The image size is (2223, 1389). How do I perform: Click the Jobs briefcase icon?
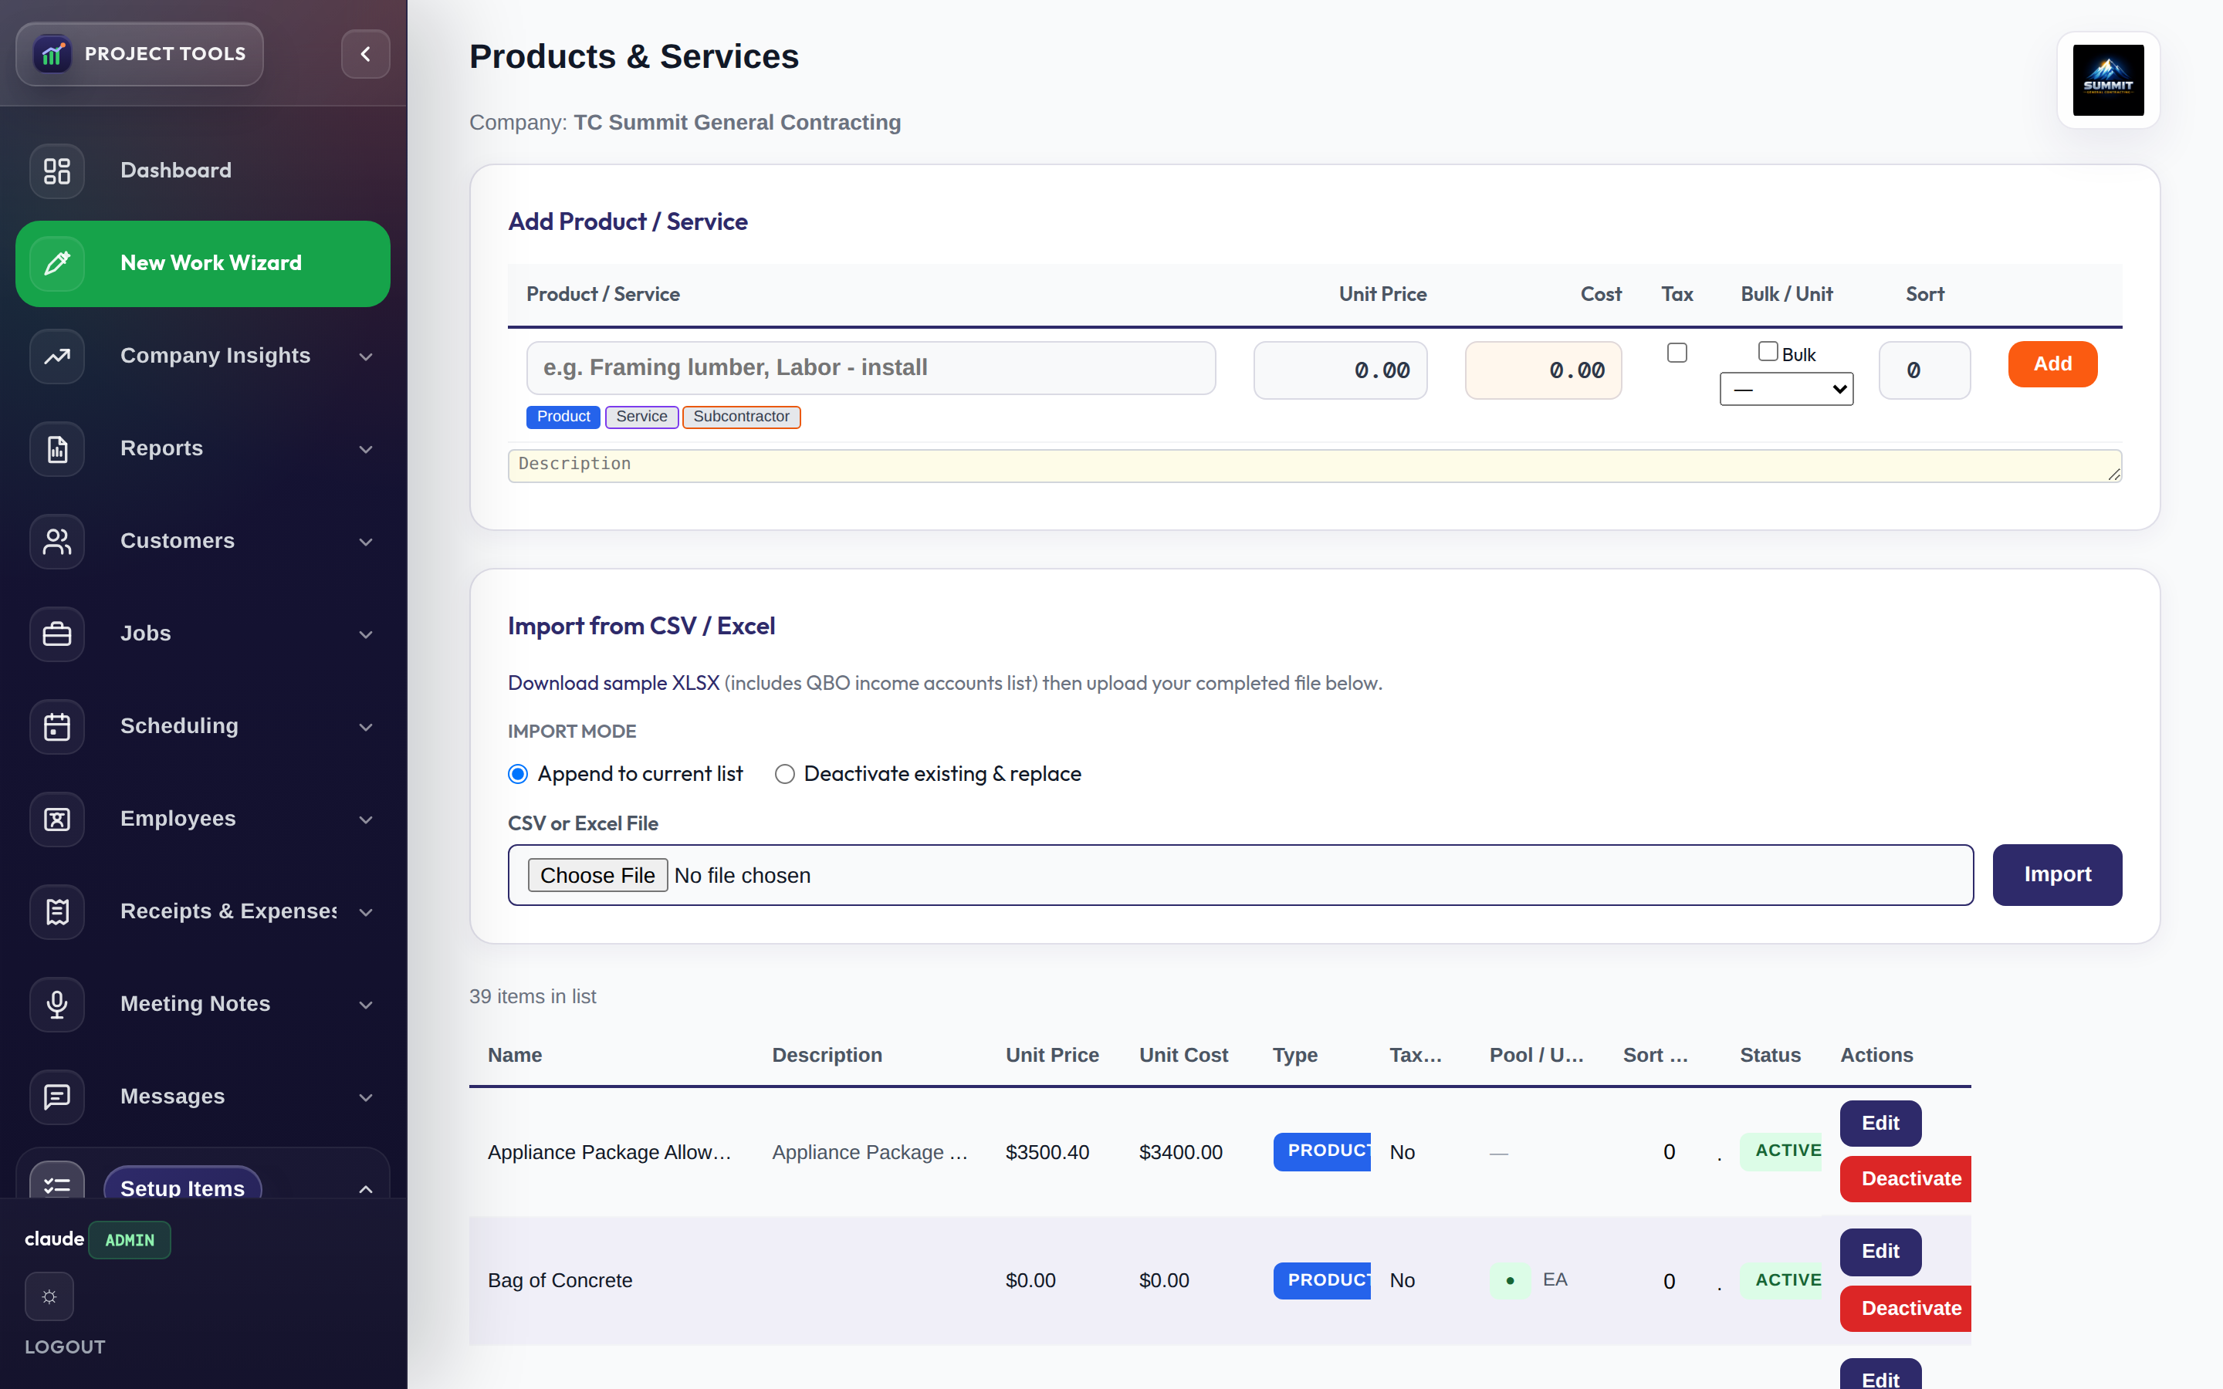point(57,634)
